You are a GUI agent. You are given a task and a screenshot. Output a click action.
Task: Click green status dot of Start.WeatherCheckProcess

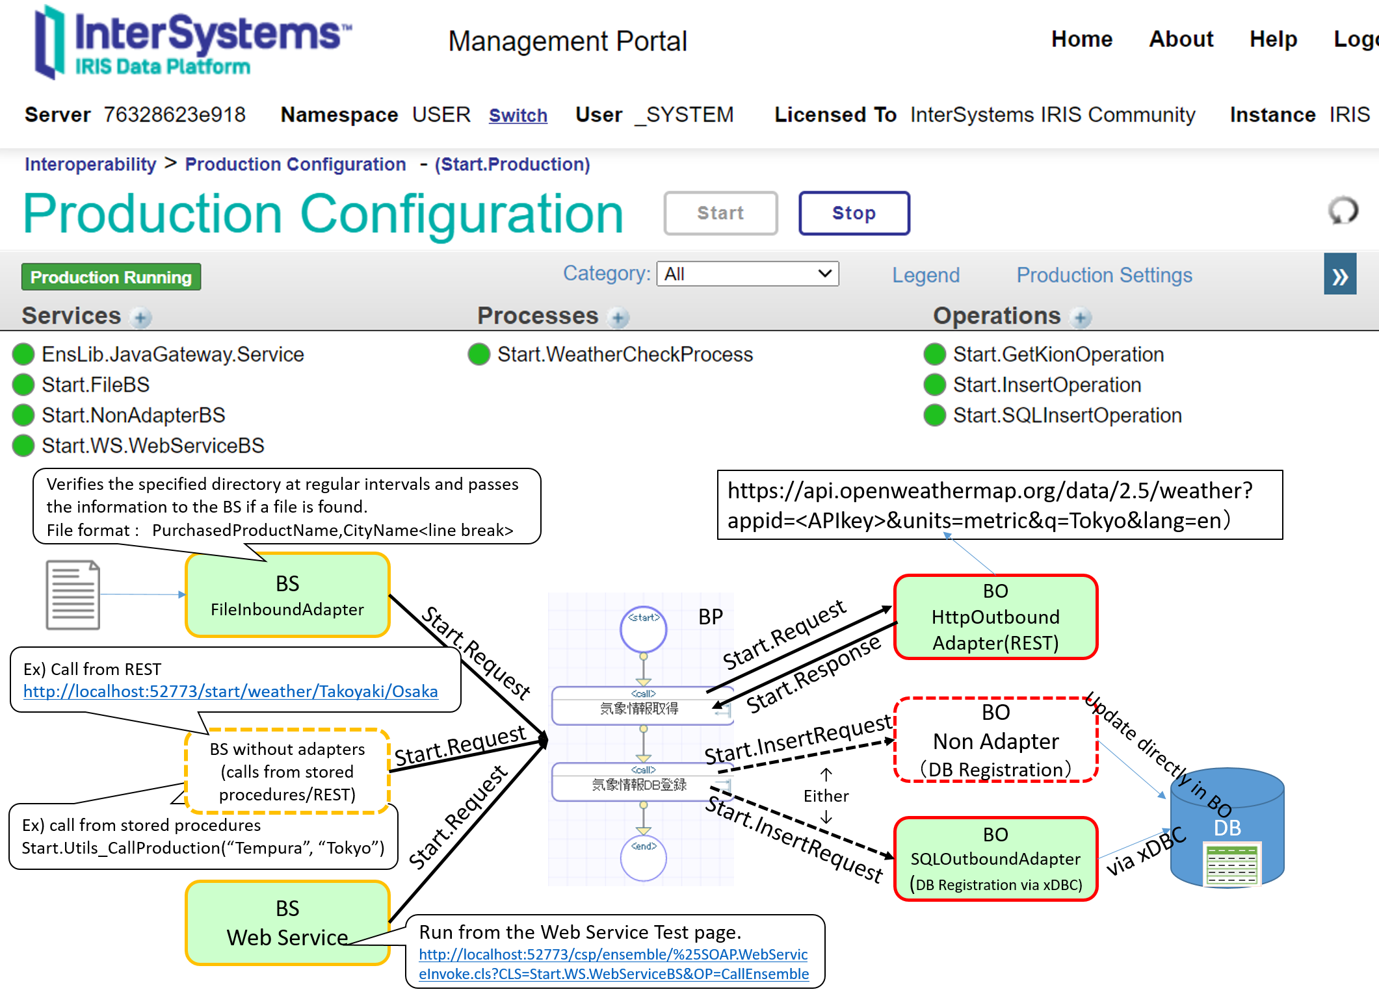[x=479, y=354]
